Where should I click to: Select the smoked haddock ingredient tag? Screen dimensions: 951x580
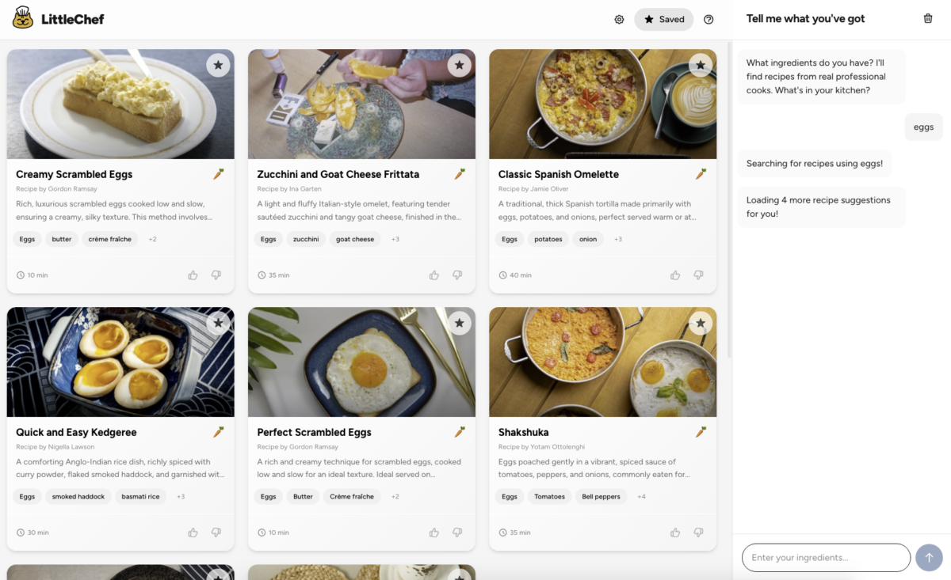(x=78, y=496)
